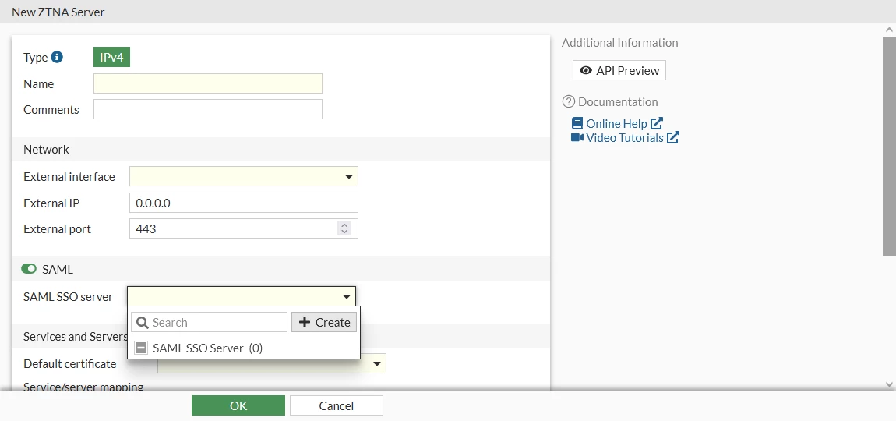
Task: Click the Type info icon
Action: 57,57
